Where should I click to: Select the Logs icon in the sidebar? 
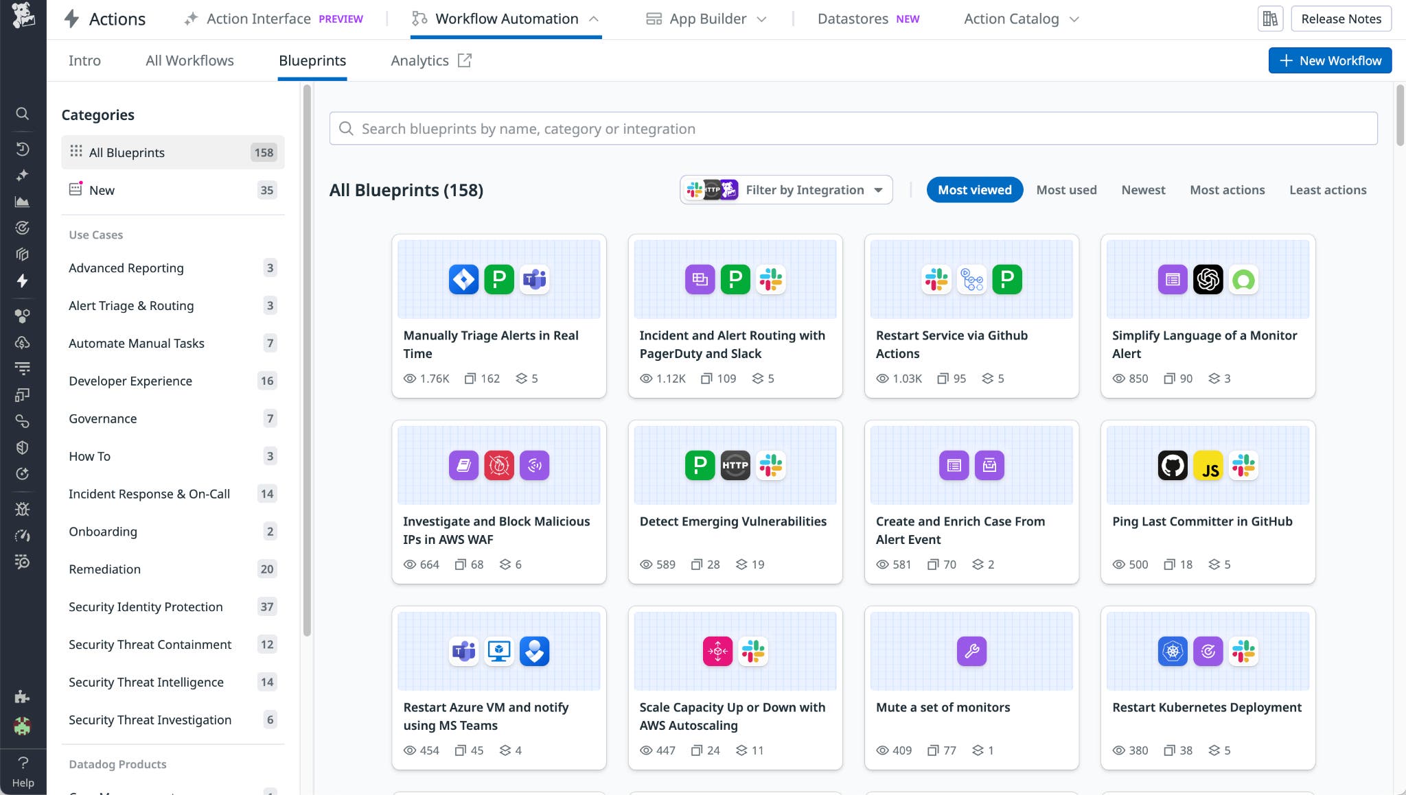click(x=23, y=368)
